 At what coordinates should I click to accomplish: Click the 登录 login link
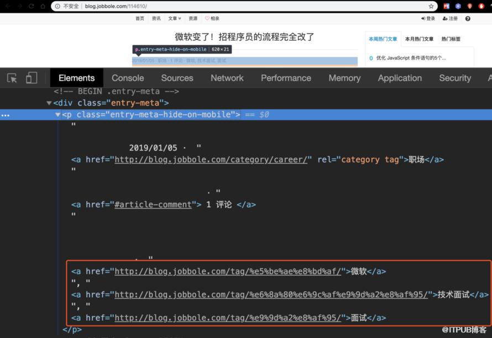[428, 18]
